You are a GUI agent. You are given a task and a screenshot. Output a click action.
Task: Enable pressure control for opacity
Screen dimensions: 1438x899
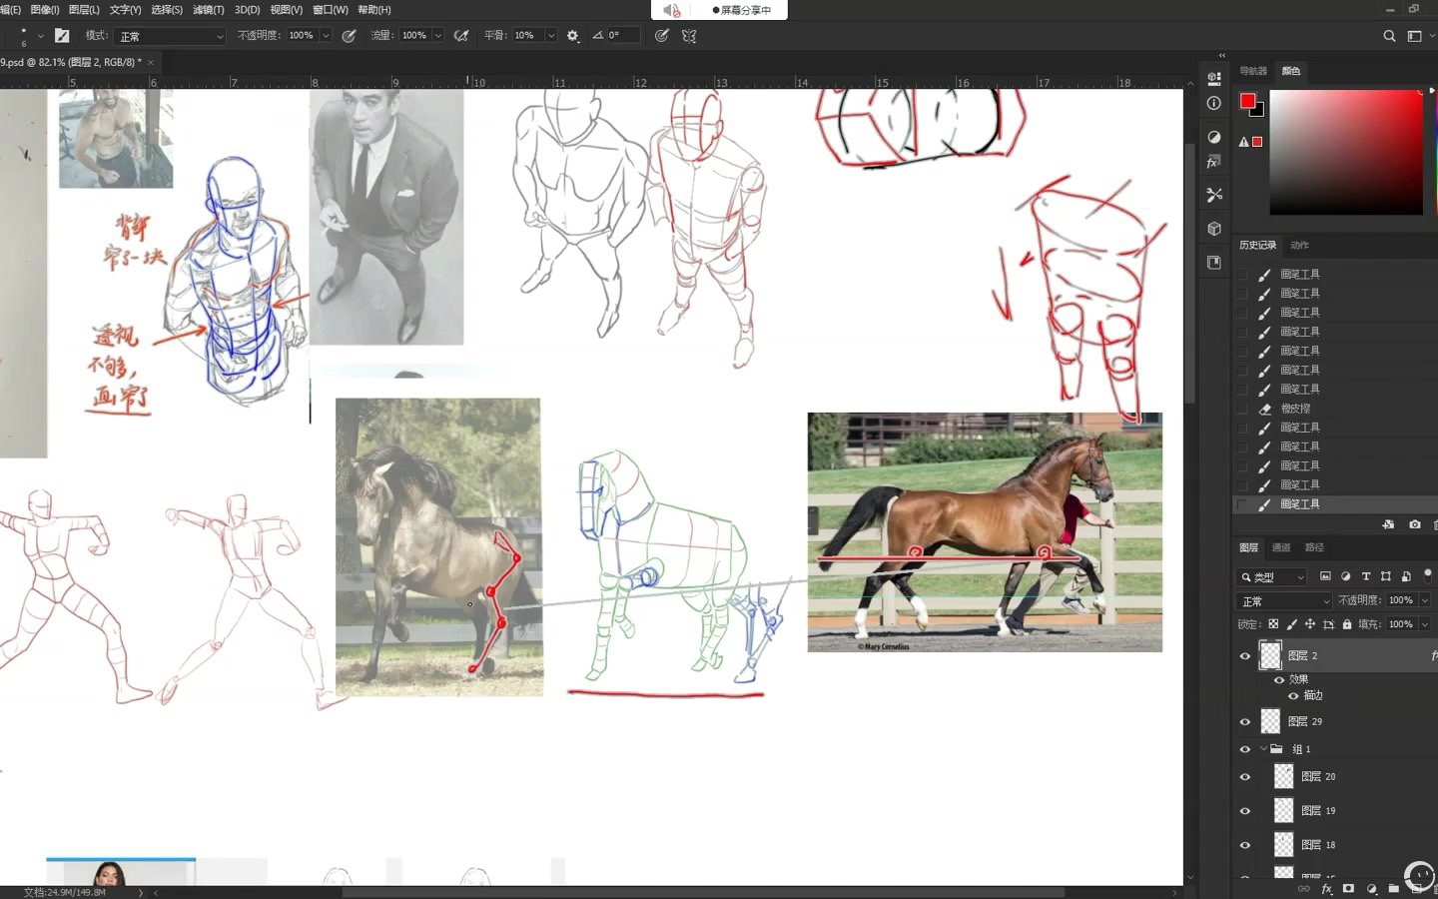click(349, 35)
